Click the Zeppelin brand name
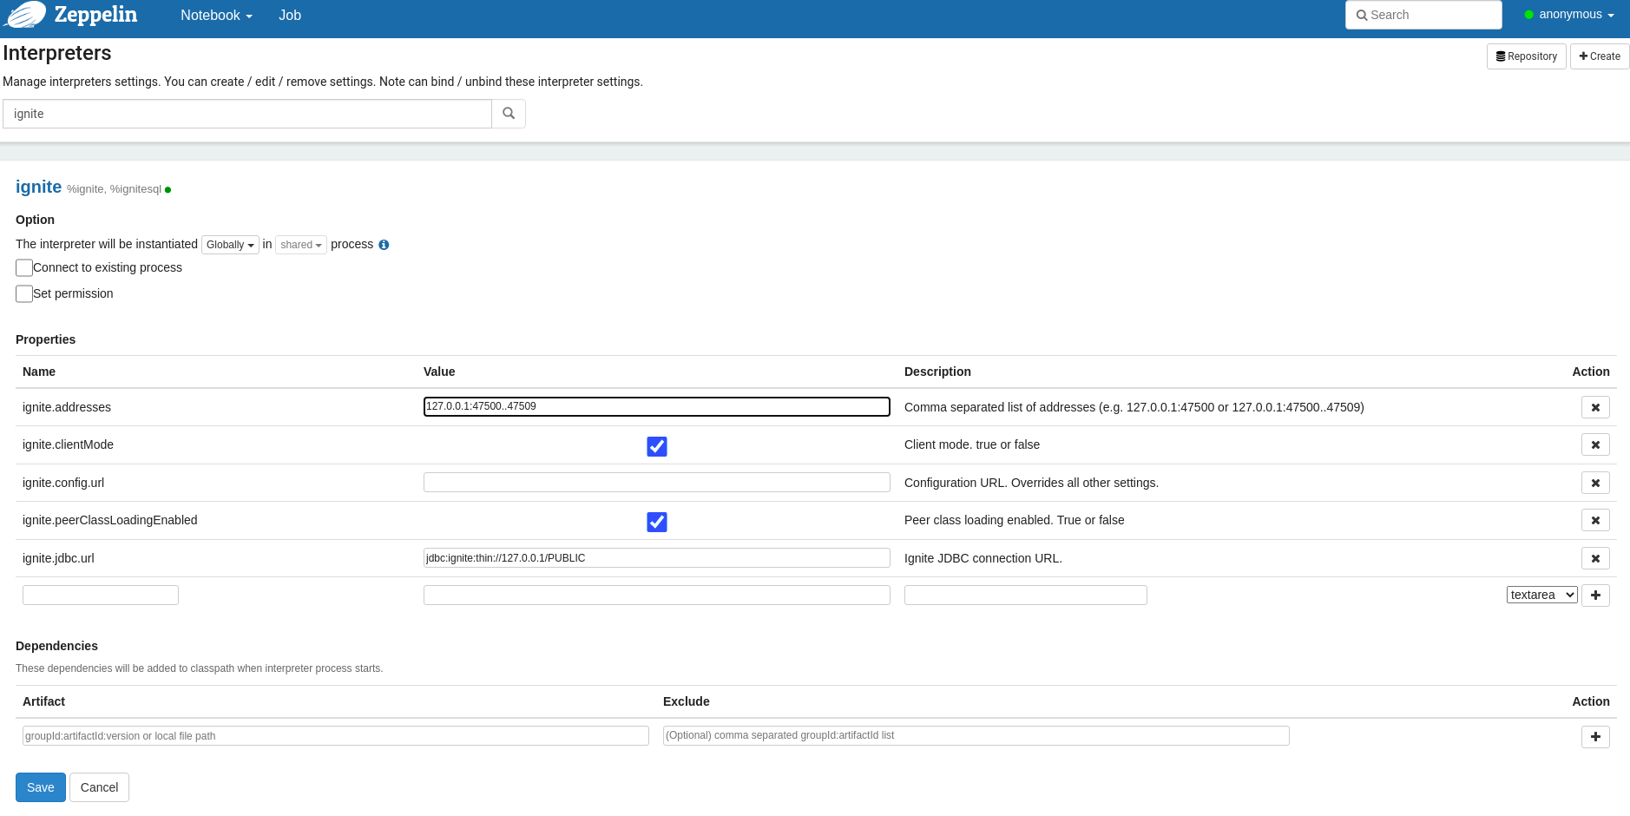The image size is (1630, 816). (95, 15)
